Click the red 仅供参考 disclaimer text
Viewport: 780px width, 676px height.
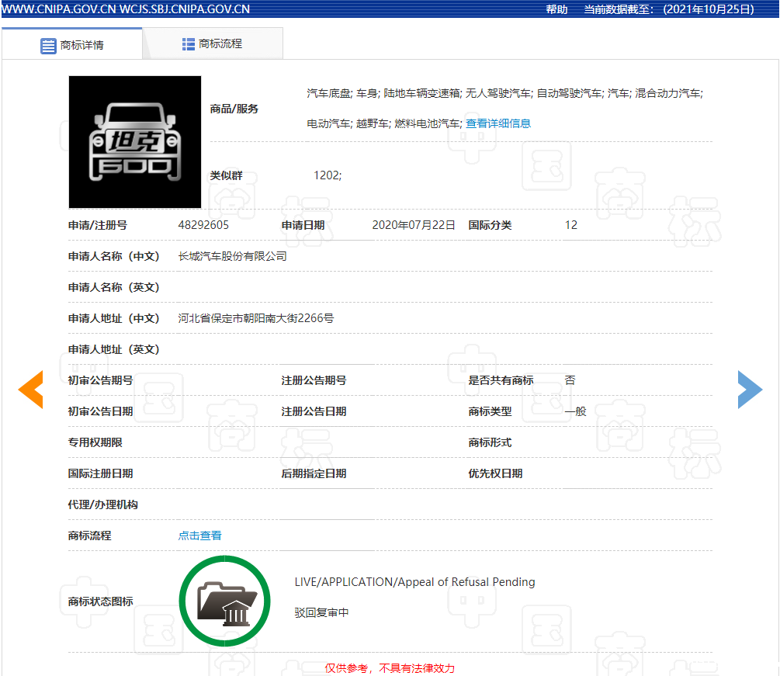390,668
